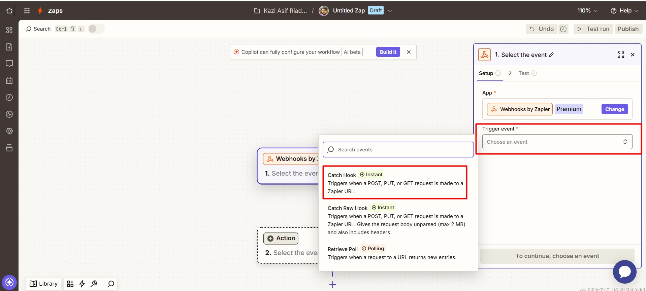The image size is (646, 291).
Task: Rename step using the pencil icon
Action: point(551,55)
